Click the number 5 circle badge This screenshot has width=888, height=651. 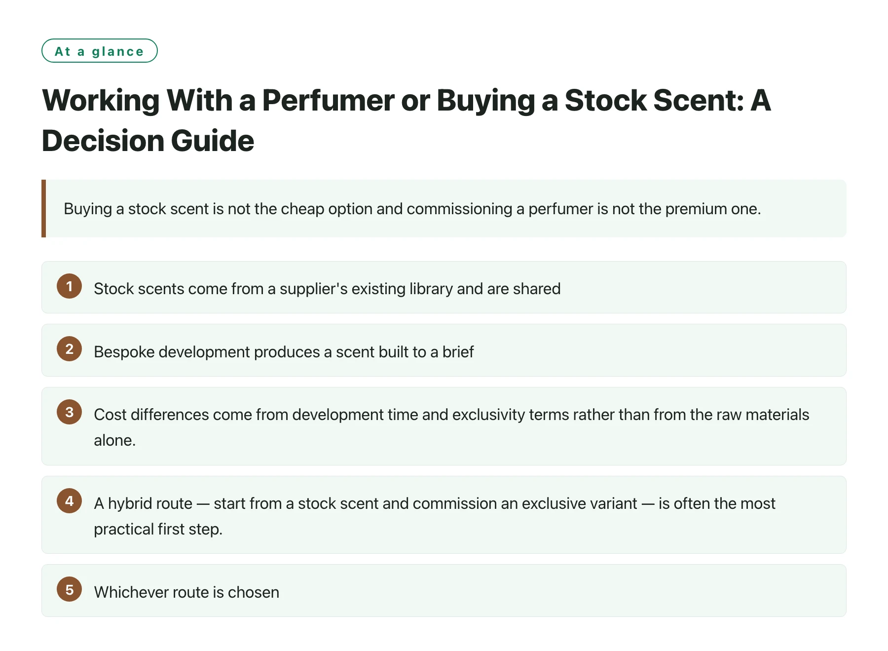point(69,589)
